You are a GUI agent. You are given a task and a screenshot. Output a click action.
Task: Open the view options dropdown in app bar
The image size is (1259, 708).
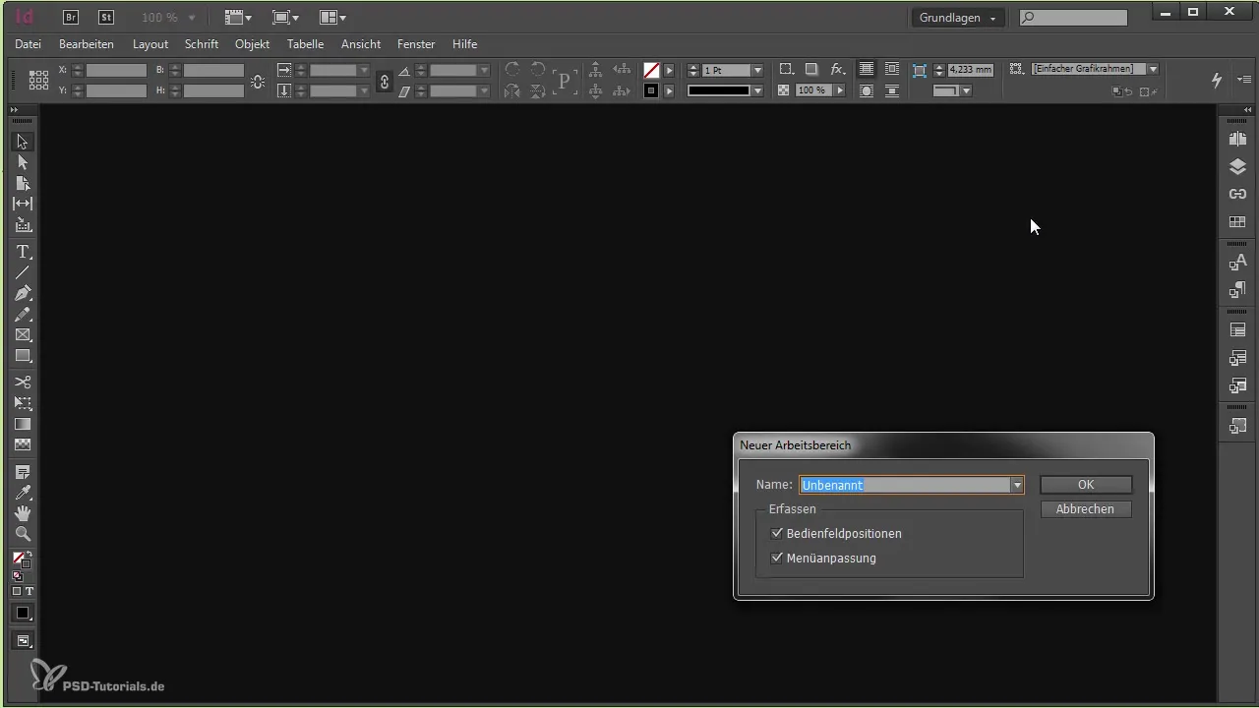[237, 18]
